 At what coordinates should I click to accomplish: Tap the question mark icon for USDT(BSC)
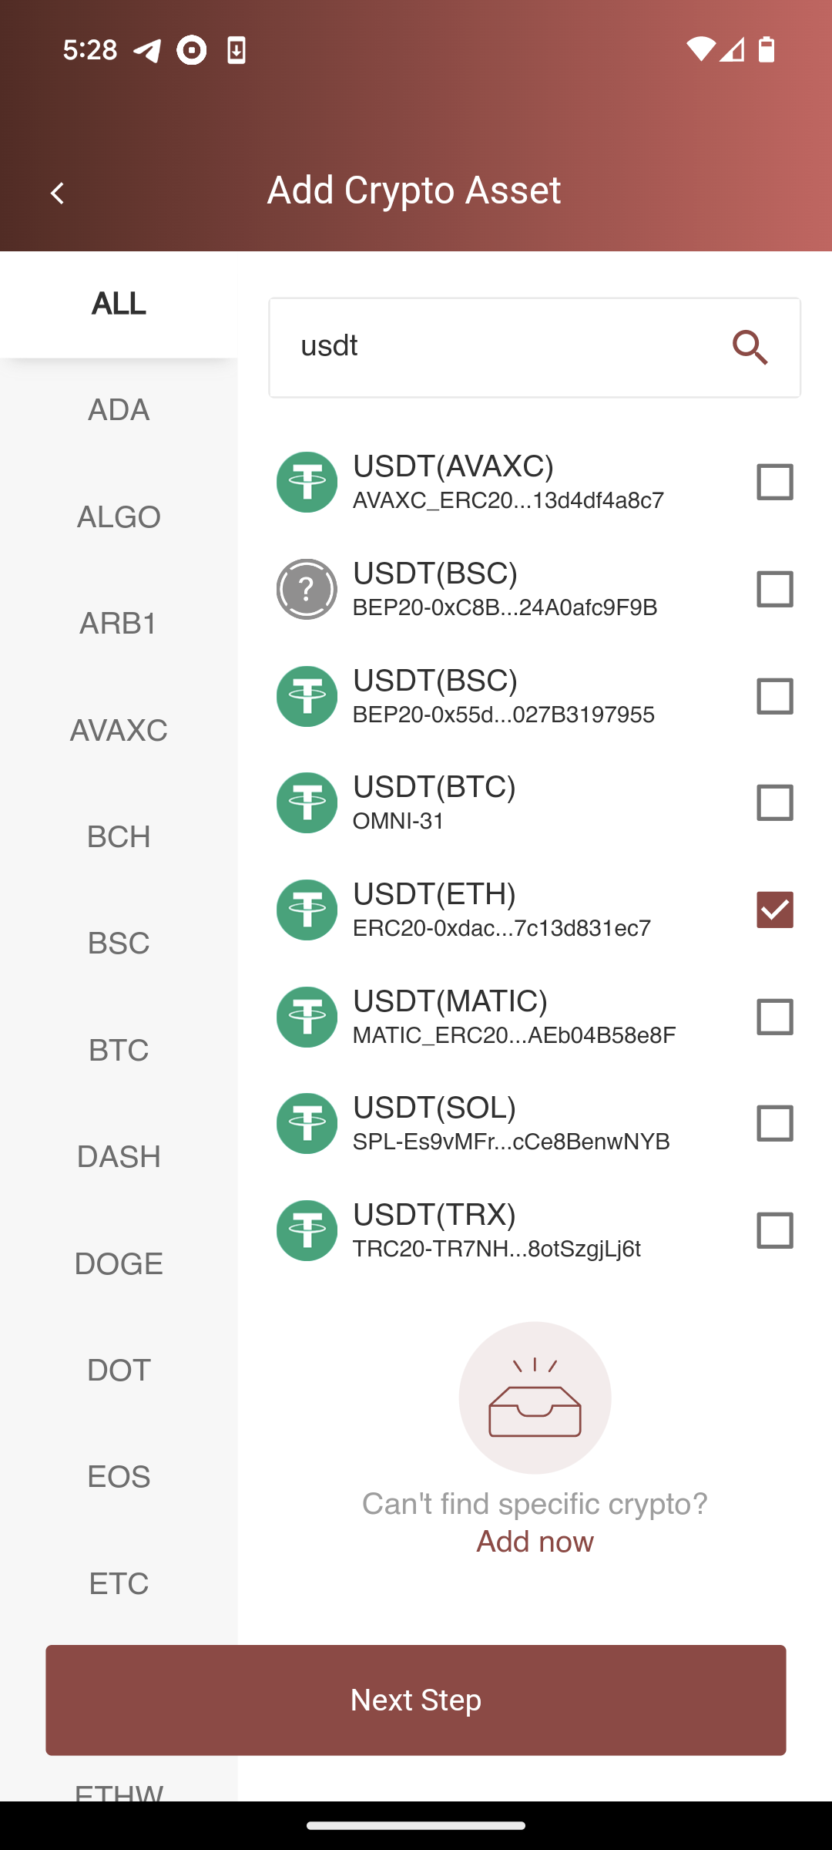pos(307,590)
